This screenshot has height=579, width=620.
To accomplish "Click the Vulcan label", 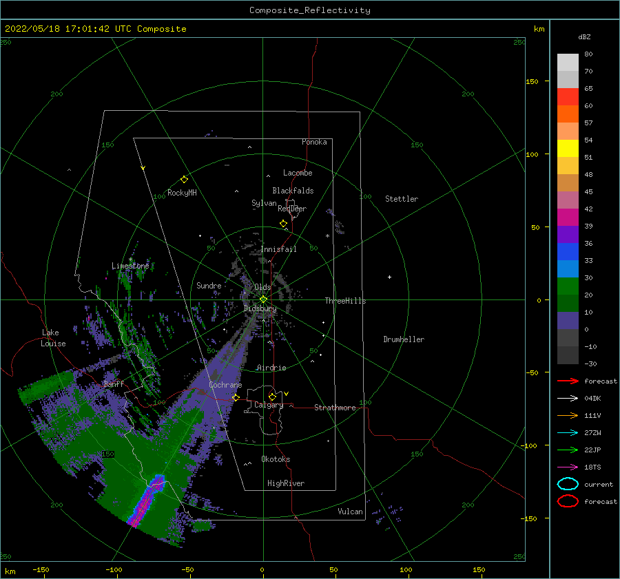I will [x=350, y=512].
